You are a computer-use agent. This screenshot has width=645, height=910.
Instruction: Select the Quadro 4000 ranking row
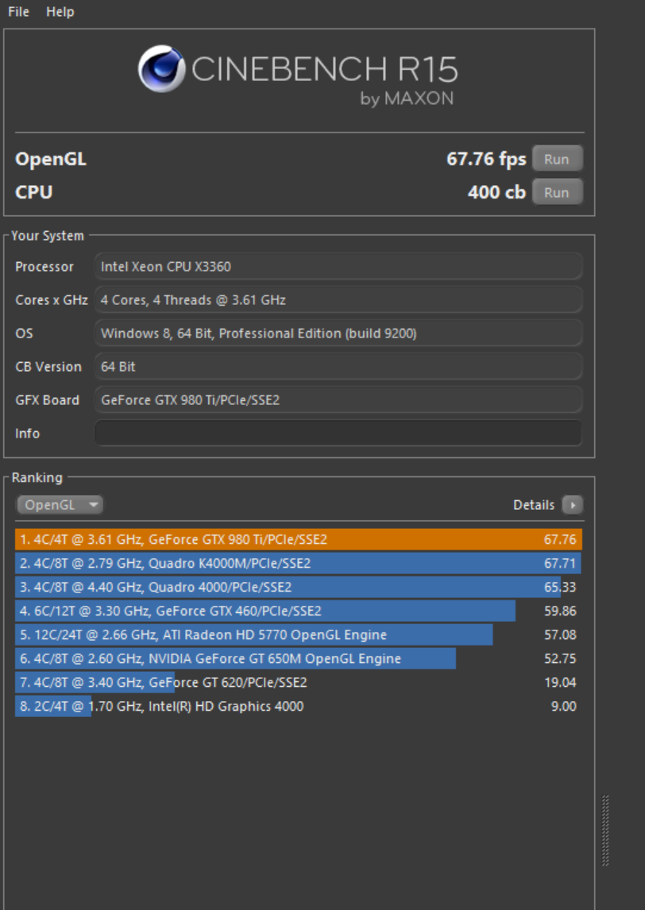point(298,588)
